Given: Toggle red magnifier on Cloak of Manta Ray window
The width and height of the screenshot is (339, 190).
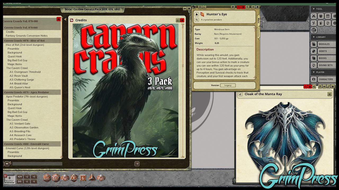Looking at the screenshot, I should pyautogui.click(x=306, y=87).
